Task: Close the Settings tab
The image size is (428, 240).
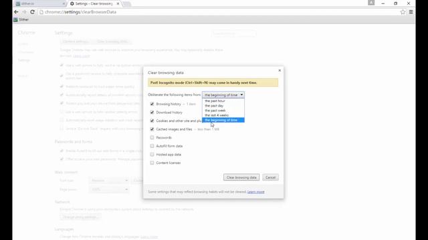Action: coord(118,4)
